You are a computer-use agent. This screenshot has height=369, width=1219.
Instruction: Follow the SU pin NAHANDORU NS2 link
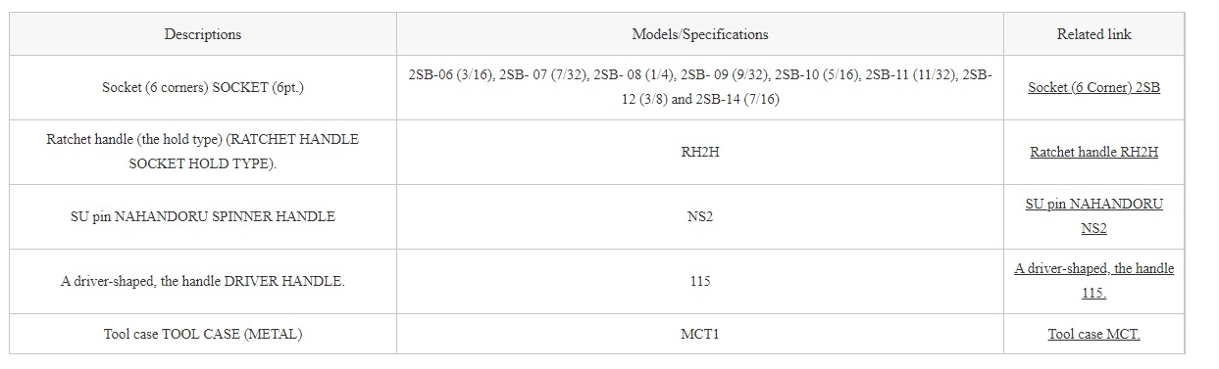pyautogui.click(x=1093, y=216)
